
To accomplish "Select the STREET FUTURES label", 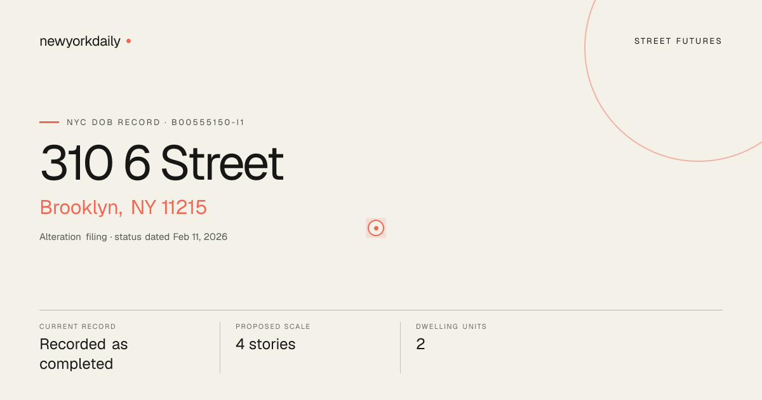I will 678,41.
